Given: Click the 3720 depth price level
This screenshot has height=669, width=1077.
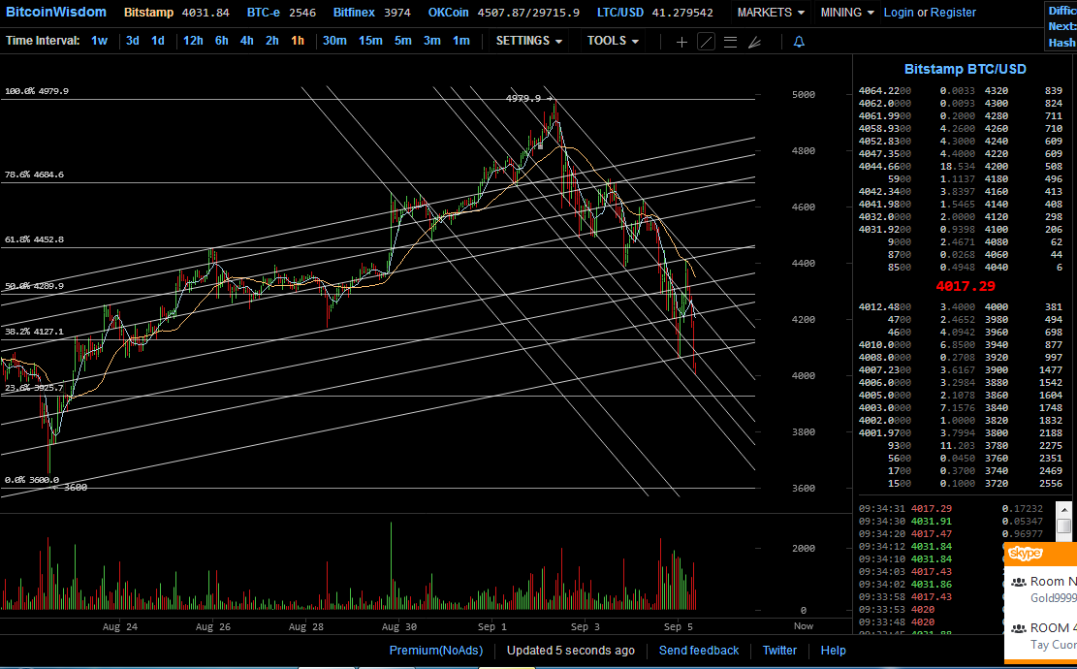Looking at the screenshot, I should (x=996, y=484).
